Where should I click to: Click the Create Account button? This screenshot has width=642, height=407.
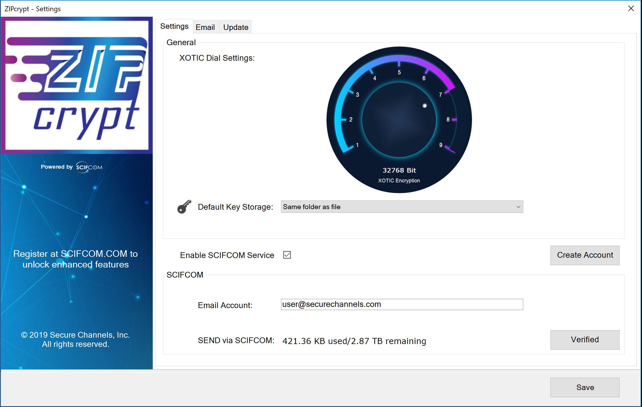pos(584,255)
